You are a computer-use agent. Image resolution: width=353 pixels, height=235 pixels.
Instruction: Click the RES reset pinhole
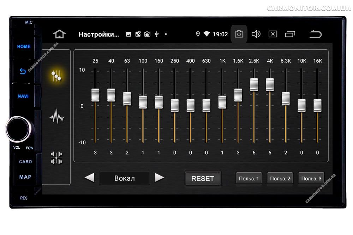[24, 198]
